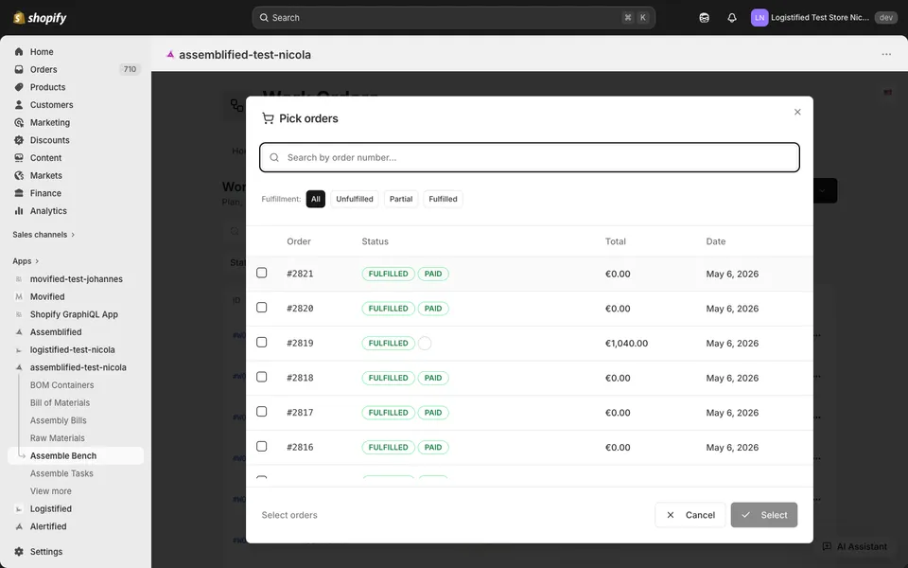Image resolution: width=908 pixels, height=568 pixels.
Task: Open the Sidekick assistant icon in top bar
Action: point(704,17)
